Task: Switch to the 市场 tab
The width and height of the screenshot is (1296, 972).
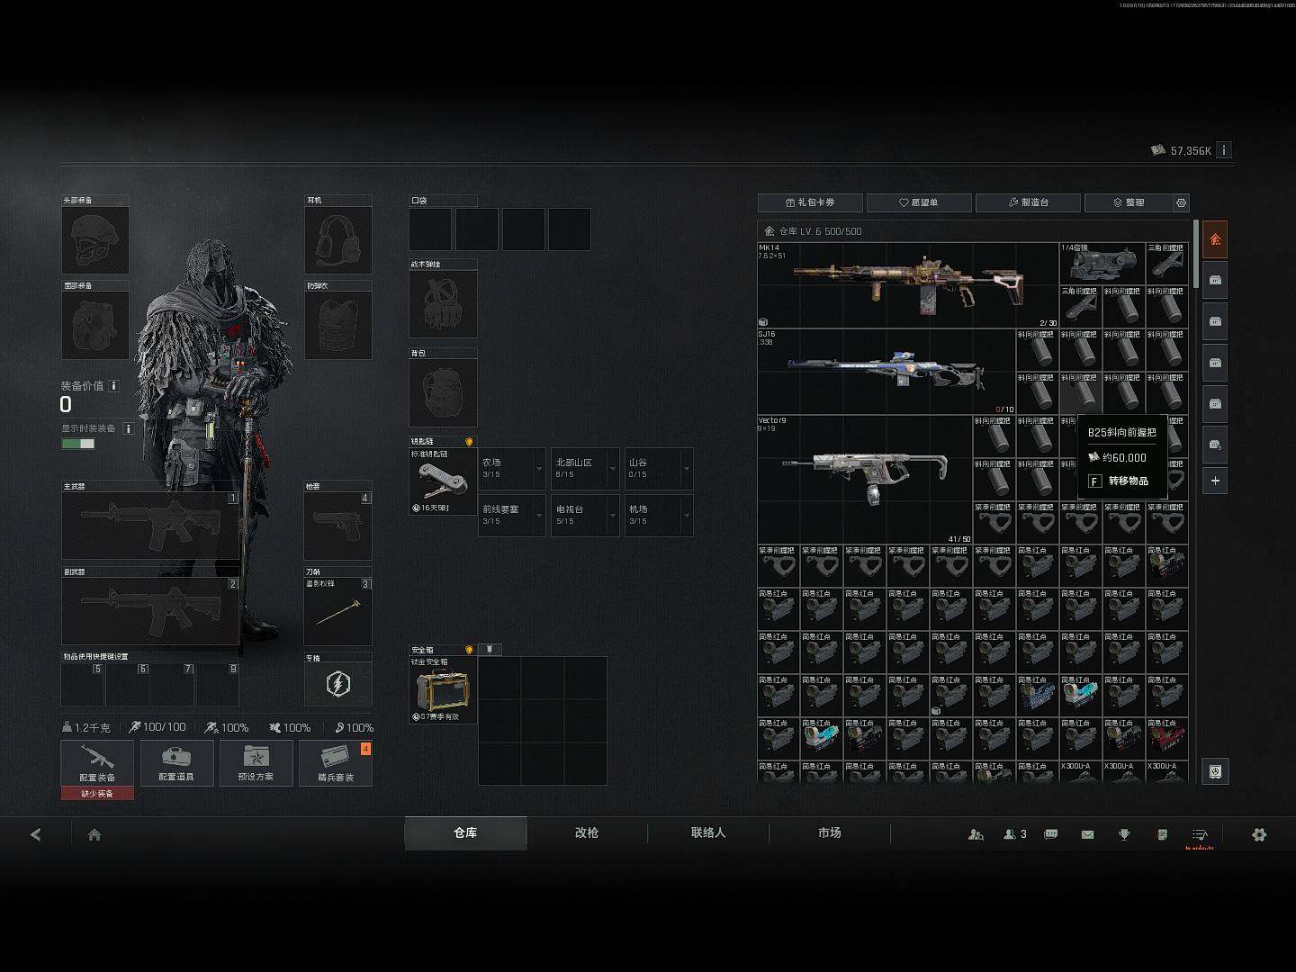Action: 830,833
